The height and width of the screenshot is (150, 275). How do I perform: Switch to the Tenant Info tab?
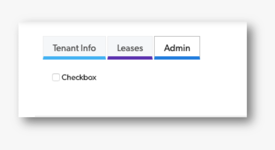pyautogui.click(x=74, y=48)
